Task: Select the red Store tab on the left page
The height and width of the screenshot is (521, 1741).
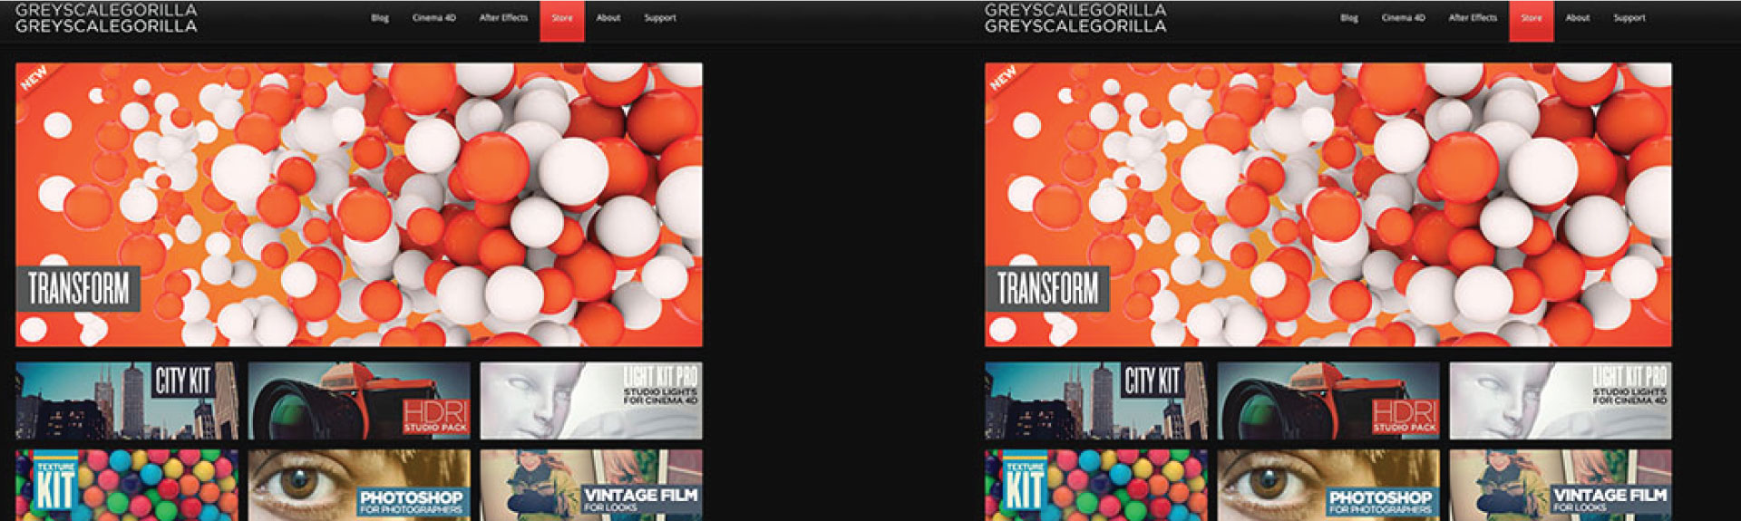Action: pyautogui.click(x=562, y=21)
